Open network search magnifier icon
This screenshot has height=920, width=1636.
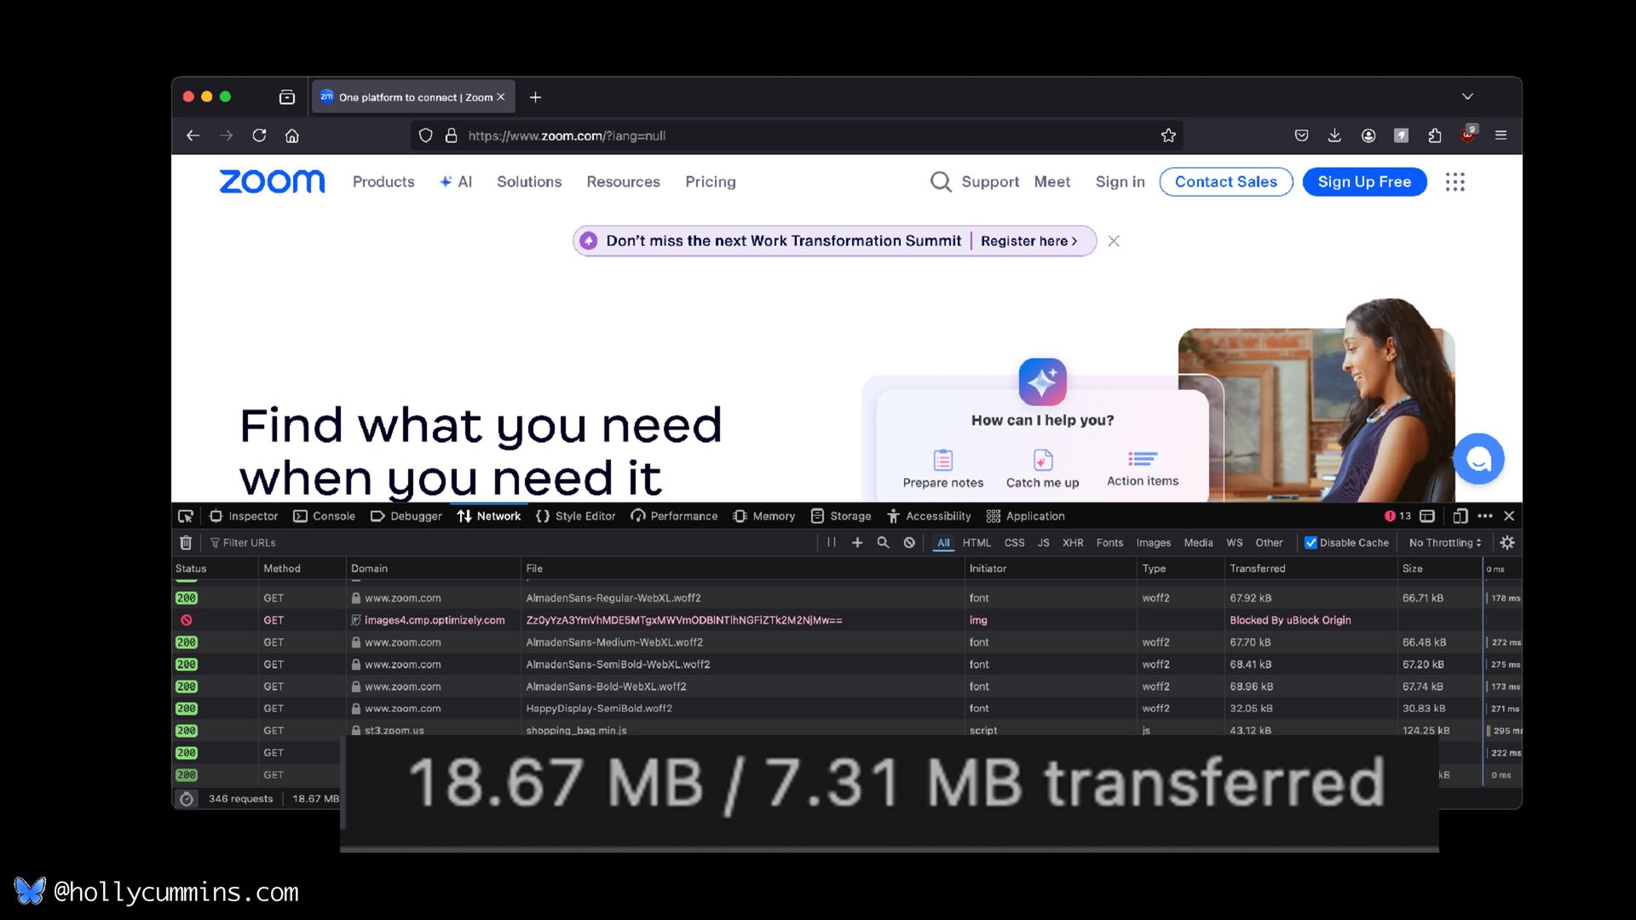point(883,543)
